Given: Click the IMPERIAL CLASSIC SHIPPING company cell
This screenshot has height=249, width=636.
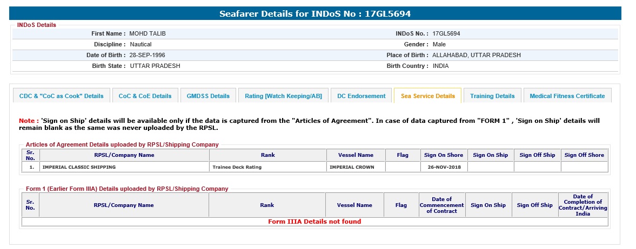Looking at the screenshot, I should 79,167.
